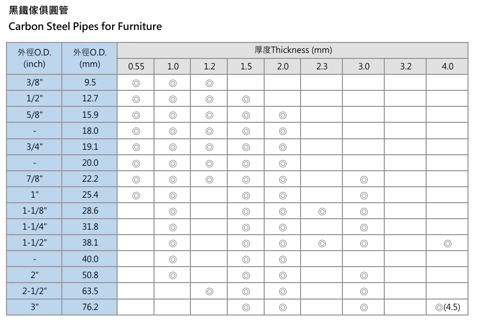Select the 厚度Thickness (mm) header cell
The height and width of the screenshot is (326, 477).
(x=293, y=50)
